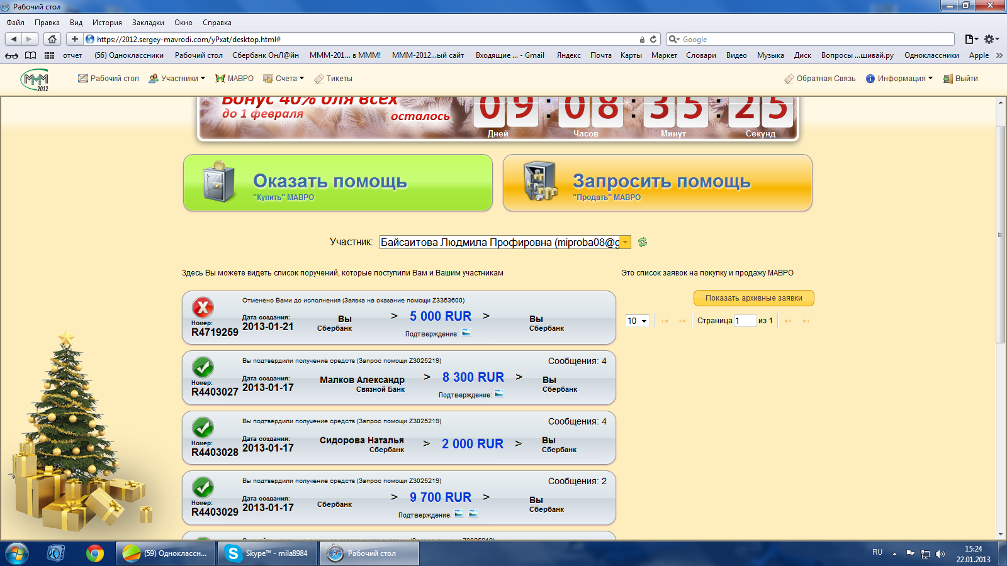1007x566 pixels.
Task: Open the Windows Start button
Action: click(x=16, y=553)
